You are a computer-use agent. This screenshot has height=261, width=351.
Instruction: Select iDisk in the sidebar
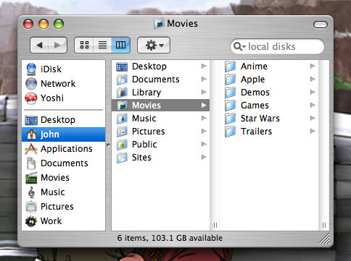pyautogui.click(x=63, y=69)
